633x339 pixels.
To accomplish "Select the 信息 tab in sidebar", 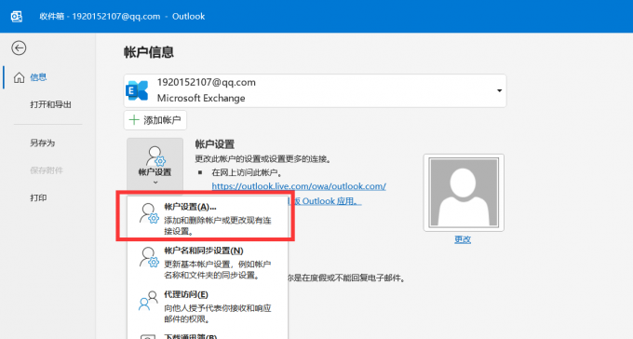I will (38, 77).
